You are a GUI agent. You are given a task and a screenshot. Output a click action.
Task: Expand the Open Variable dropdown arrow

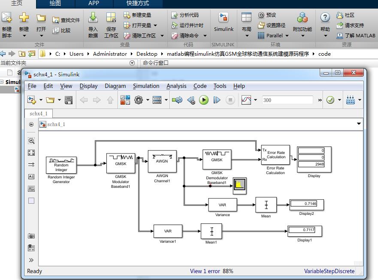pyautogui.click(x=155, y=25)
